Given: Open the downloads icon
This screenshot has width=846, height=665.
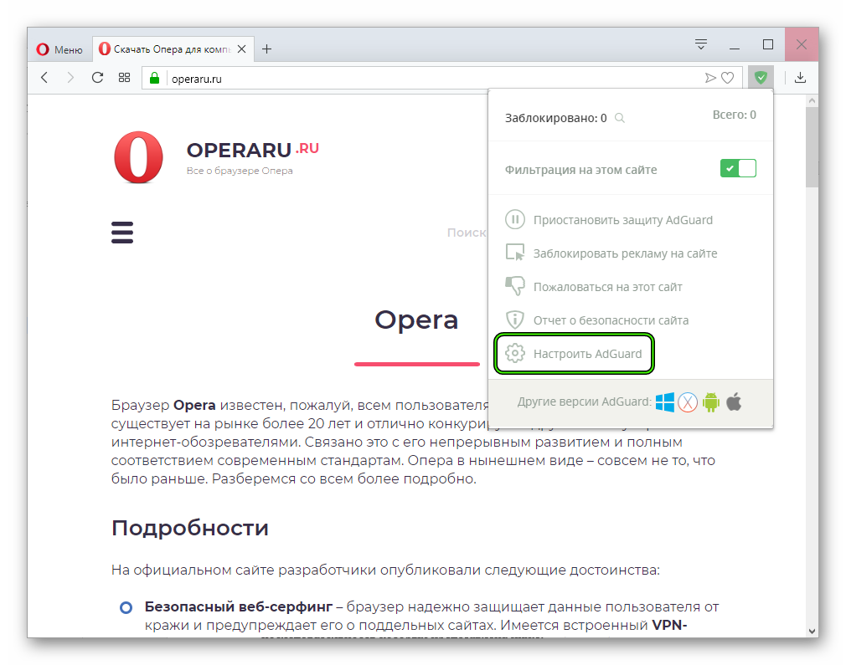Looking at the screenshot, I should (x=800, y=78).
